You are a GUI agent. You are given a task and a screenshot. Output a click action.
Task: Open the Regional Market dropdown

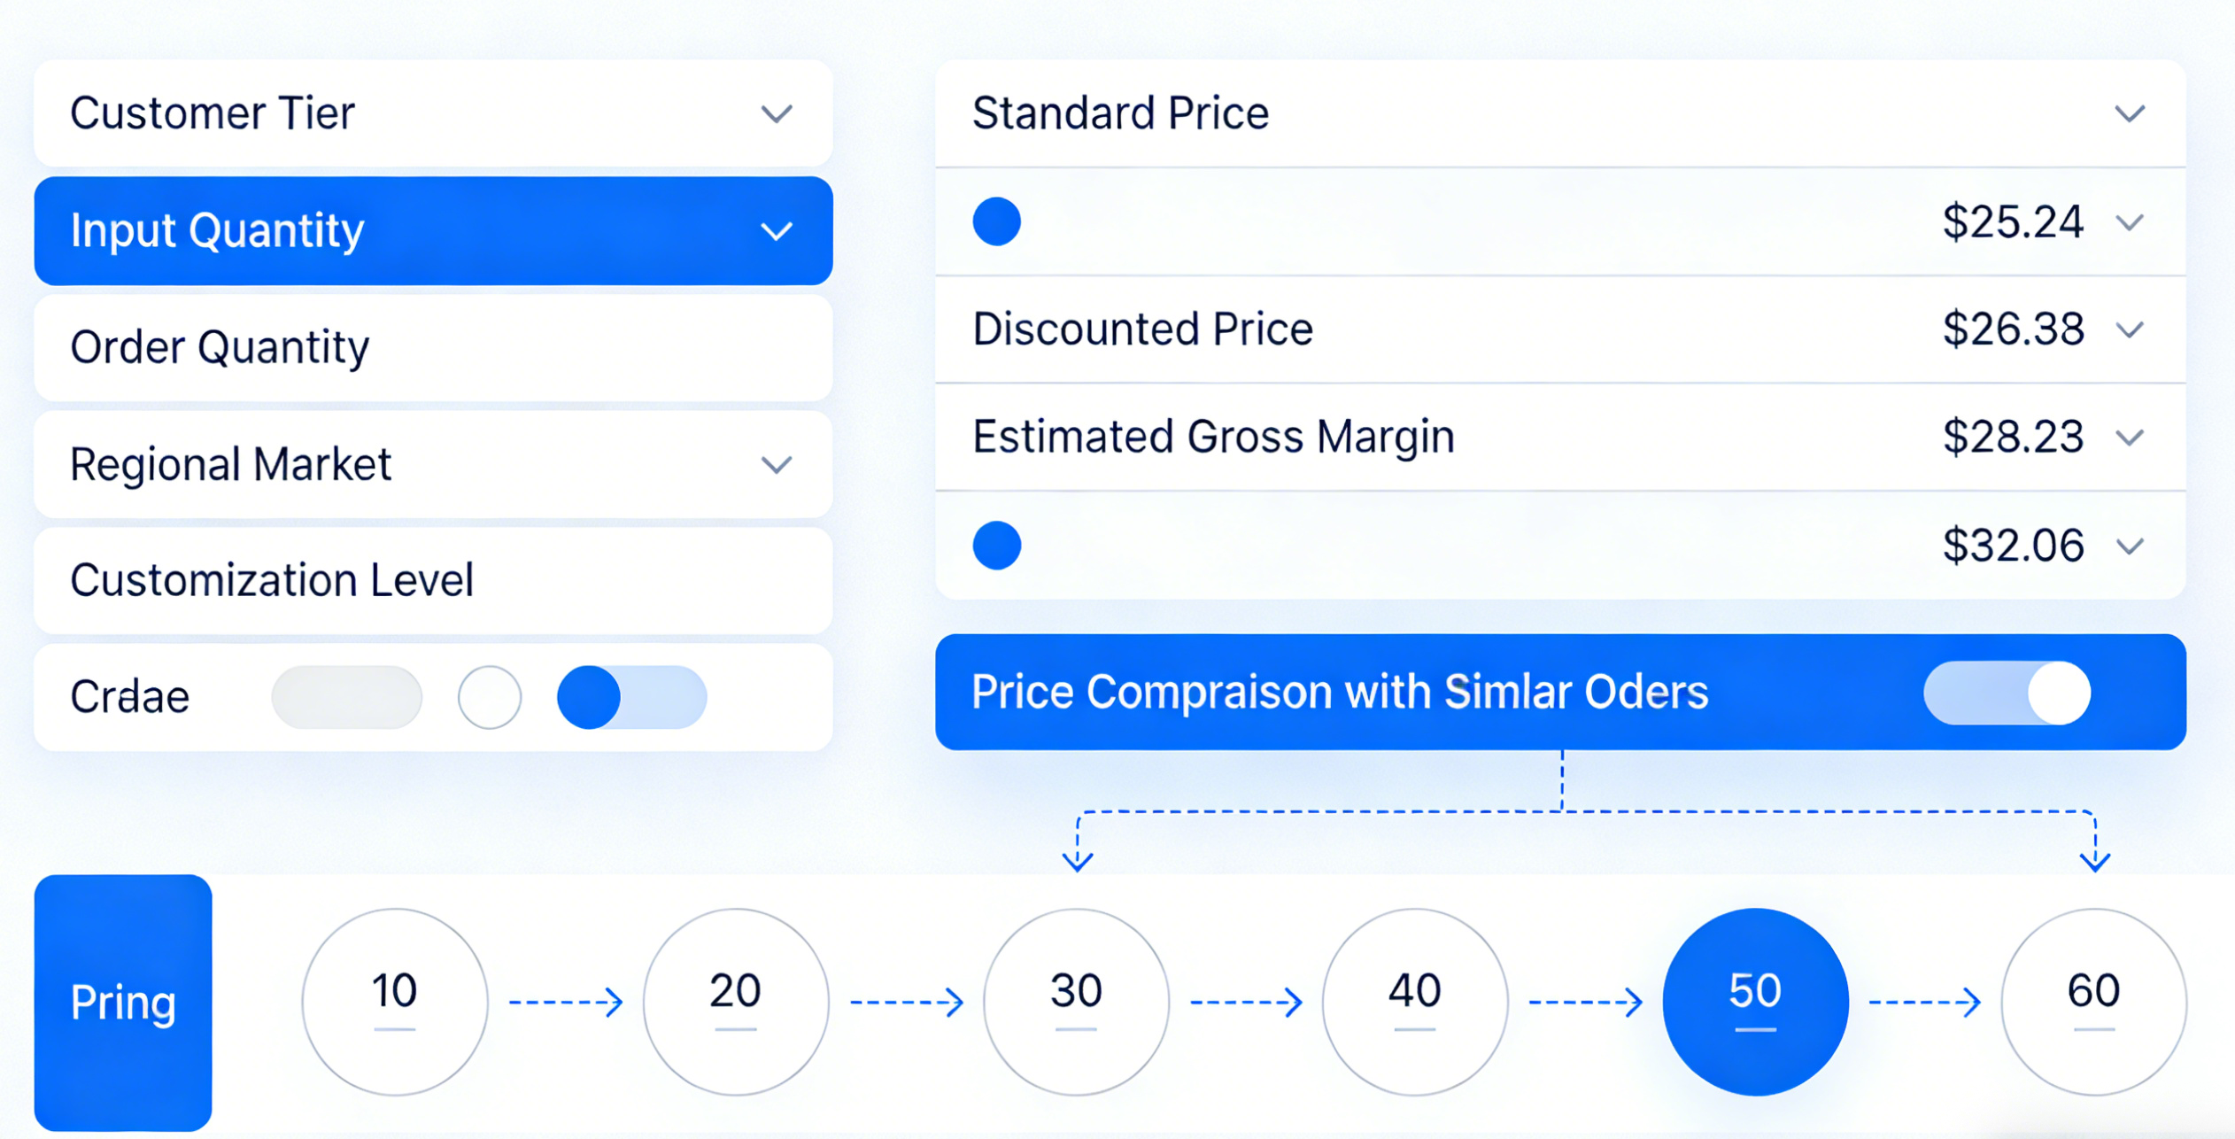[x=777, y=464]
